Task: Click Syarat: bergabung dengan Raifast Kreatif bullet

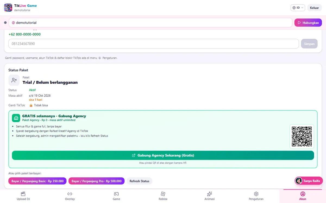Action: point(52,131)
